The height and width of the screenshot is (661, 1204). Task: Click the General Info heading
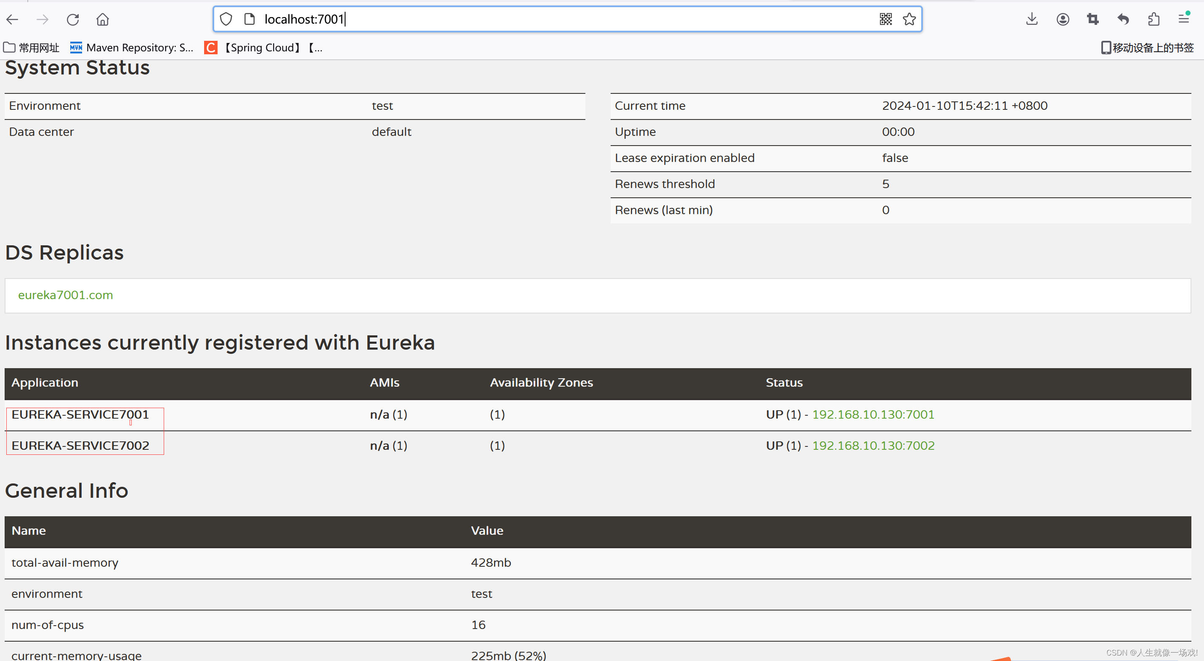(66, 491)
